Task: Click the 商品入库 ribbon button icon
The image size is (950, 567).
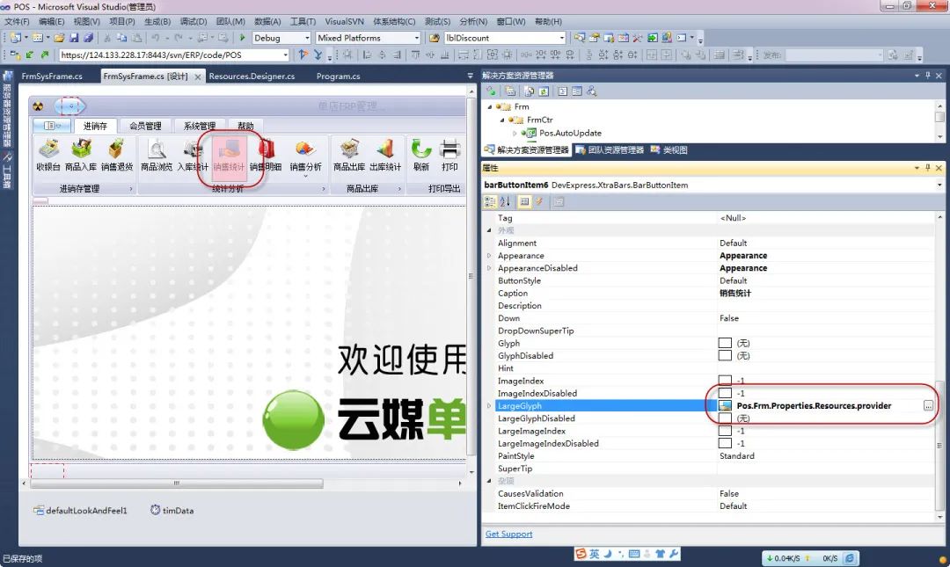Action: pos(81,149)
